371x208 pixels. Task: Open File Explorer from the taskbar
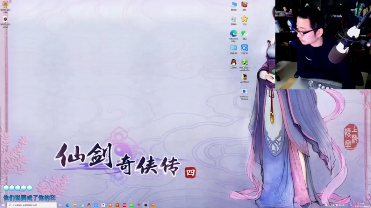coord(75,205)
